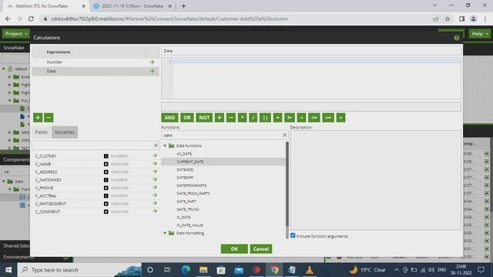Select the DATEADD function
The width and height of the screenshot is (493, 277).
[x=185, y=169]
